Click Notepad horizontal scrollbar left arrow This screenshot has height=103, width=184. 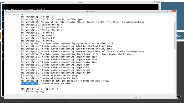6,95
